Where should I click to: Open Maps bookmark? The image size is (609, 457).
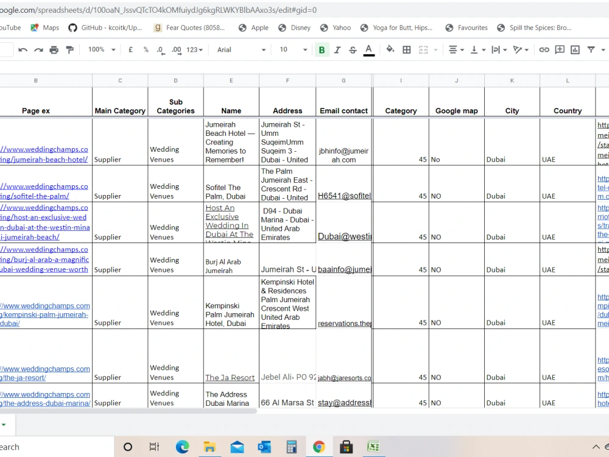tap(44, 27)
